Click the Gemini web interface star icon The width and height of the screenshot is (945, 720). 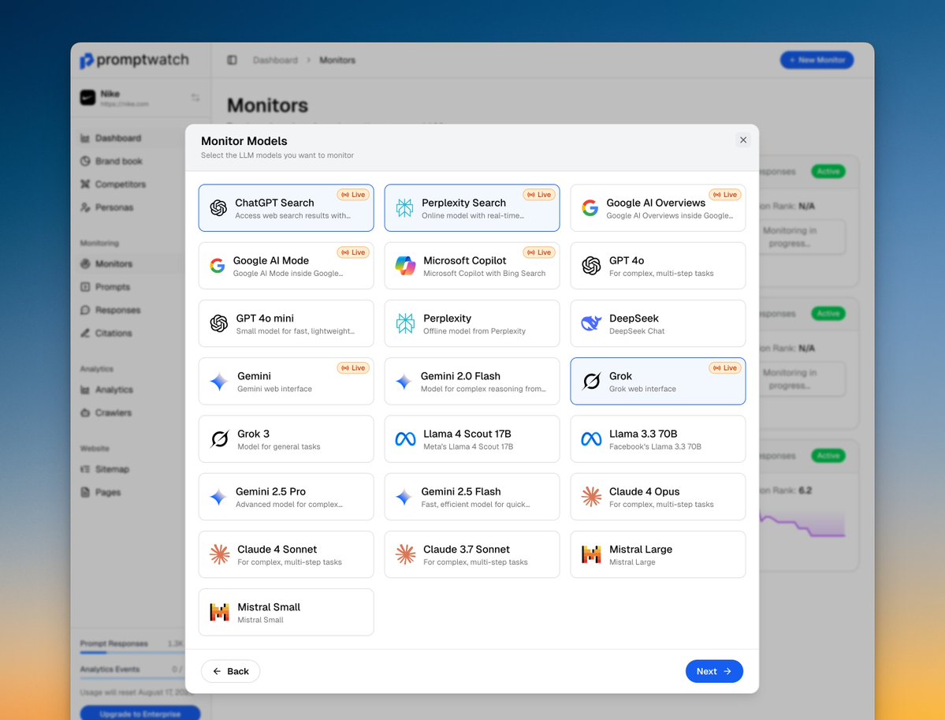click(219, 381)
